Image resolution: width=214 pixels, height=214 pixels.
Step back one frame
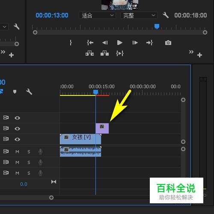point(105,43)
